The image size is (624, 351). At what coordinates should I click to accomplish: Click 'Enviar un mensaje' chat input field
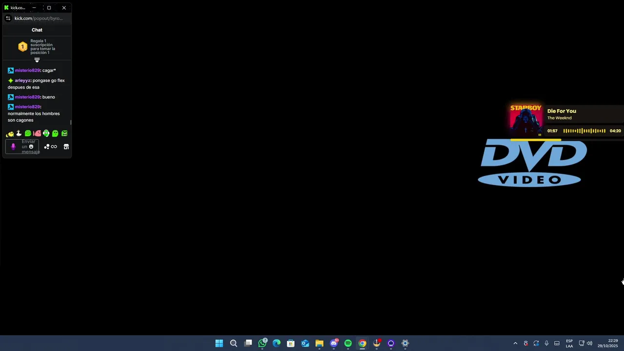(x=22, y=146)
